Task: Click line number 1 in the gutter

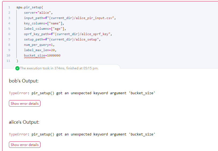Action: pos(9,7)
